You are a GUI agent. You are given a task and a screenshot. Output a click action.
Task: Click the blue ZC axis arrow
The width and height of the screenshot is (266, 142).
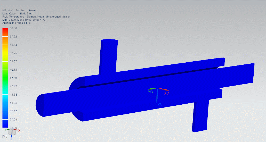pos(157,96)
